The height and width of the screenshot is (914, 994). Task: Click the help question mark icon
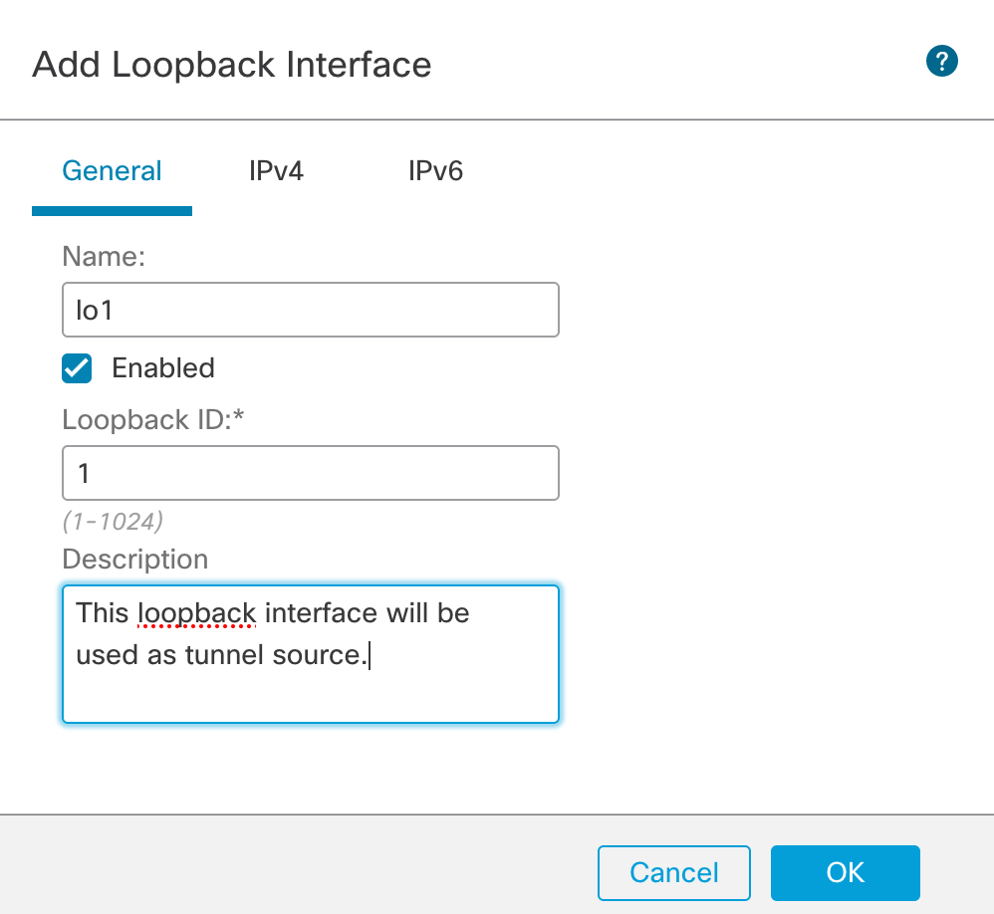click(941, 62)
